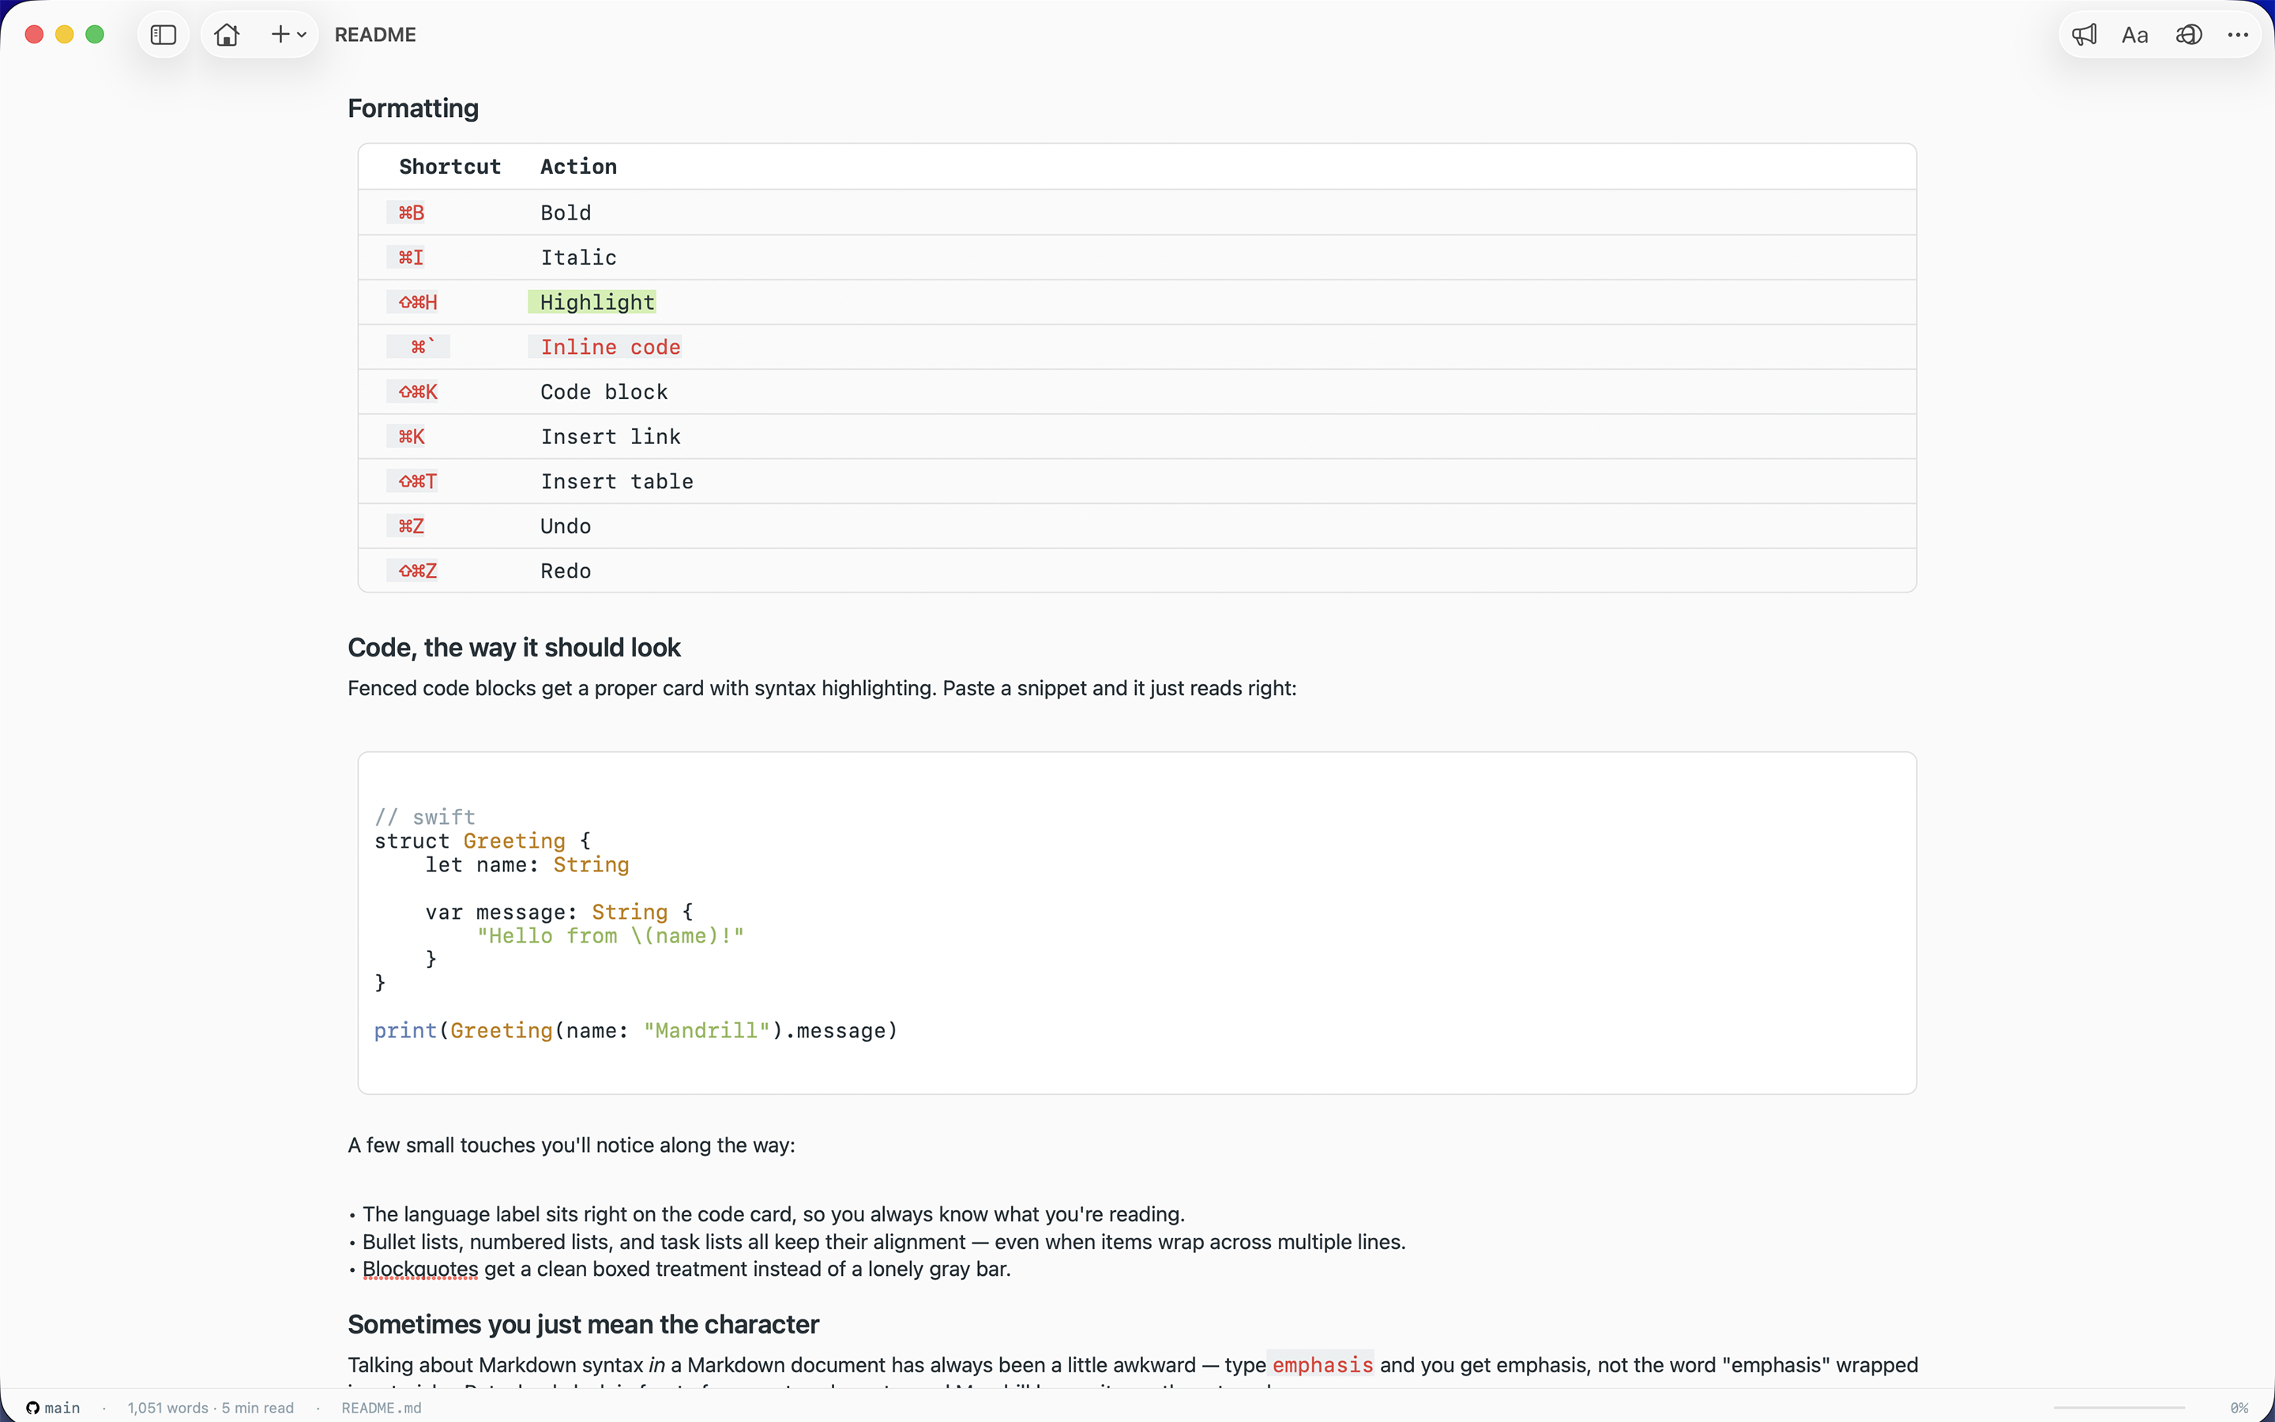2275x1422 pixels.
Task: Click the ⌘I shortcut cell
Action: [x=411, y=257]
